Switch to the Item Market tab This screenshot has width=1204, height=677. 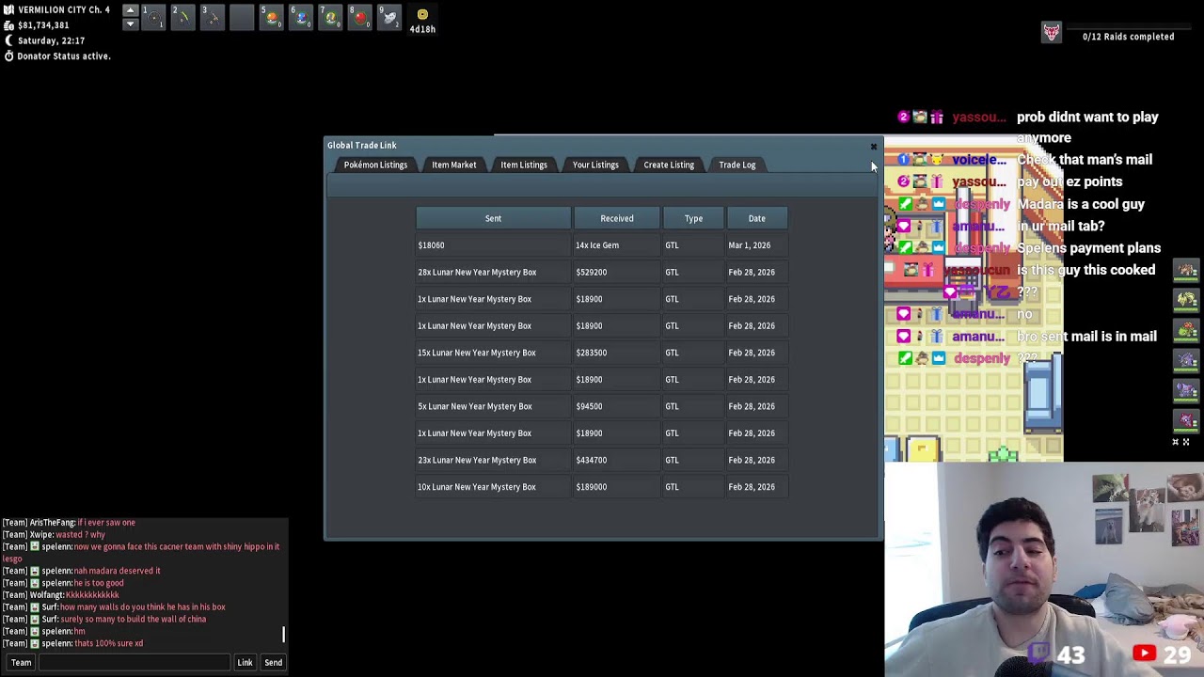coord(454,165)
